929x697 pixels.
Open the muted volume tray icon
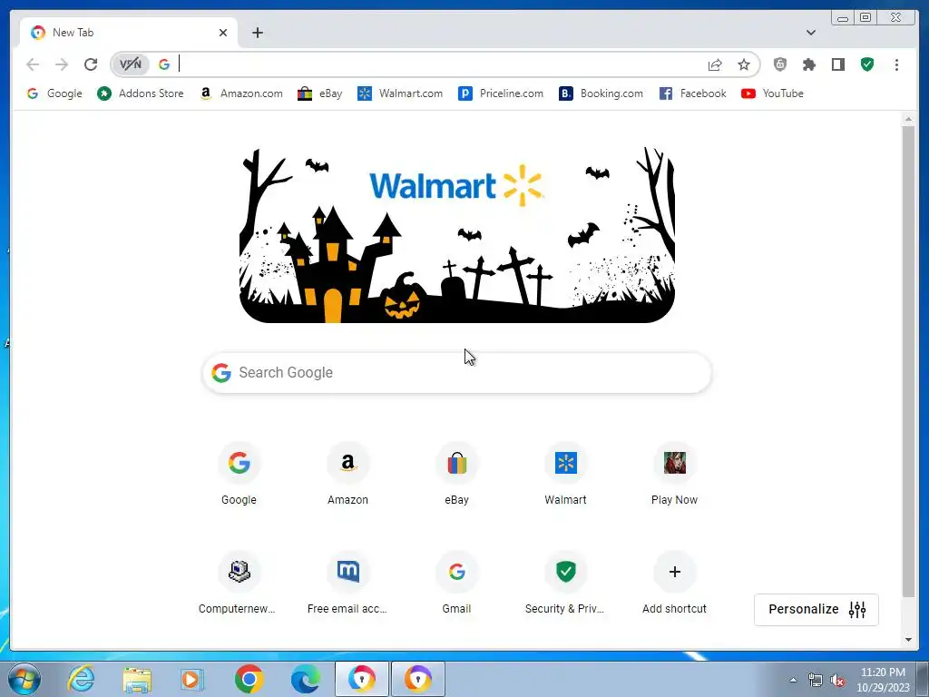837,681
